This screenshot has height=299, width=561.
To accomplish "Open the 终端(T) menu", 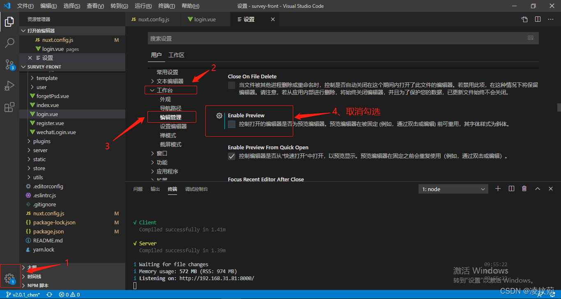I will point(166,6).
